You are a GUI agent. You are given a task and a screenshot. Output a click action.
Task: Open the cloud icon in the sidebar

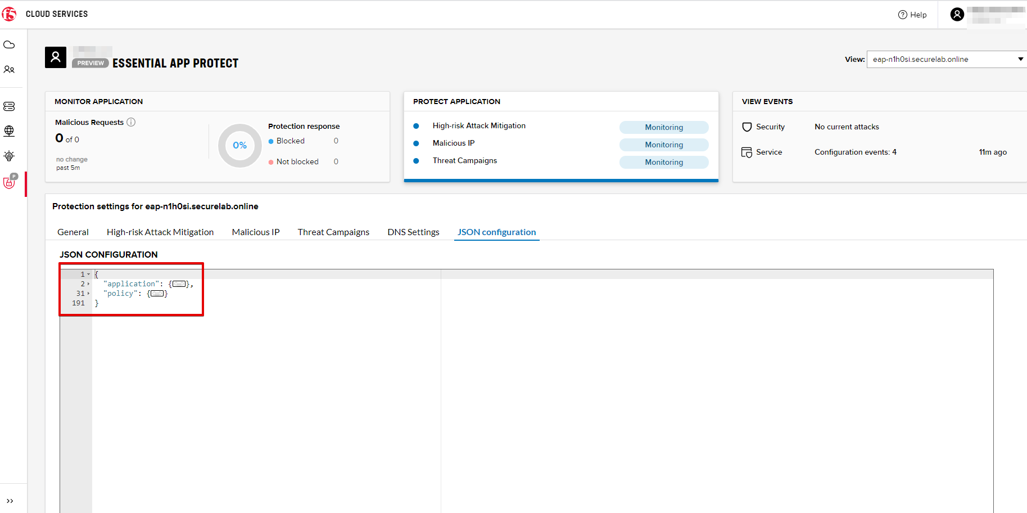tap(9, 44)
